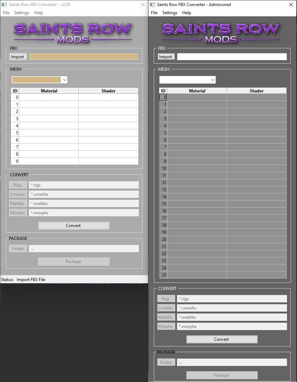
Task: Click Shader column header in v2.05 window
Action: click(108, 91)
